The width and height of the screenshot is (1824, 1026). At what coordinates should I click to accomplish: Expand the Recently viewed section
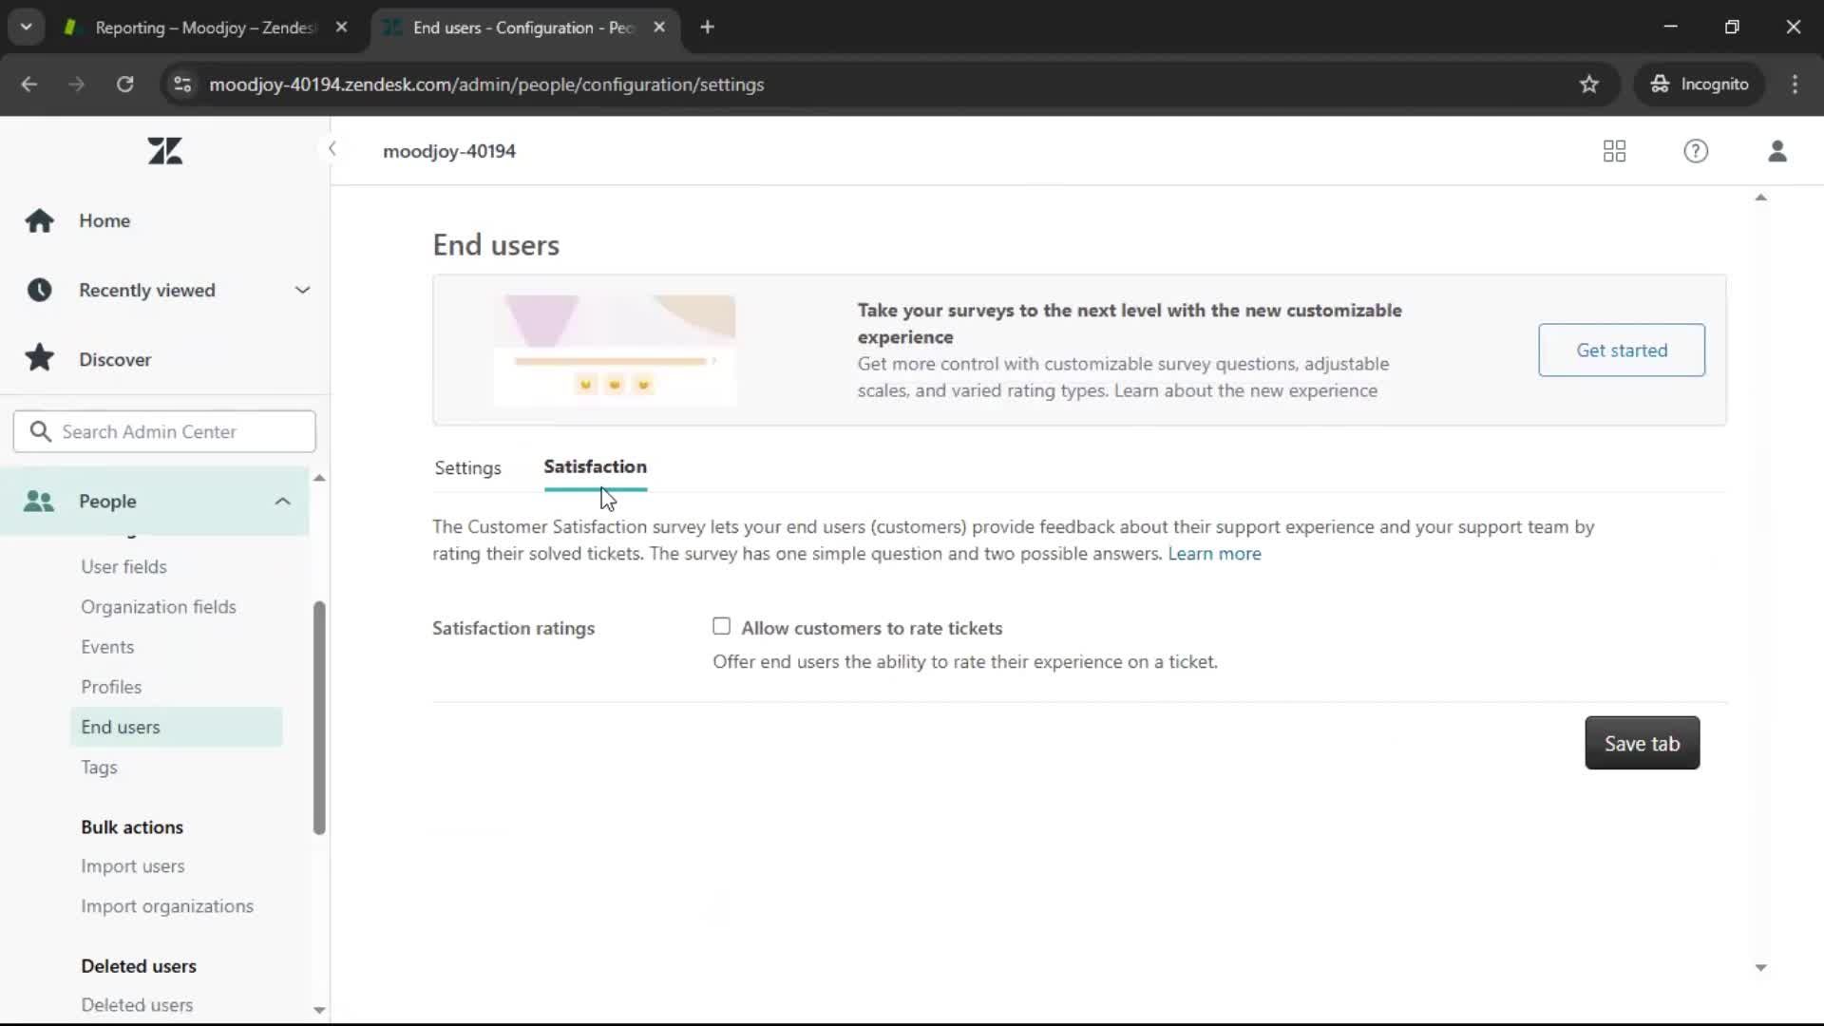[302, 290]
